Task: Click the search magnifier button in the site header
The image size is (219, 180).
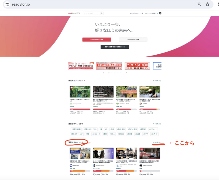Action: 102,13
